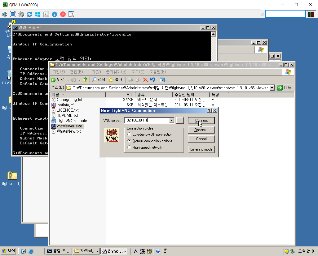Open the Views dropdown in Explorer toolbar
Screen dimensions: 318x256
pos(163,80)
